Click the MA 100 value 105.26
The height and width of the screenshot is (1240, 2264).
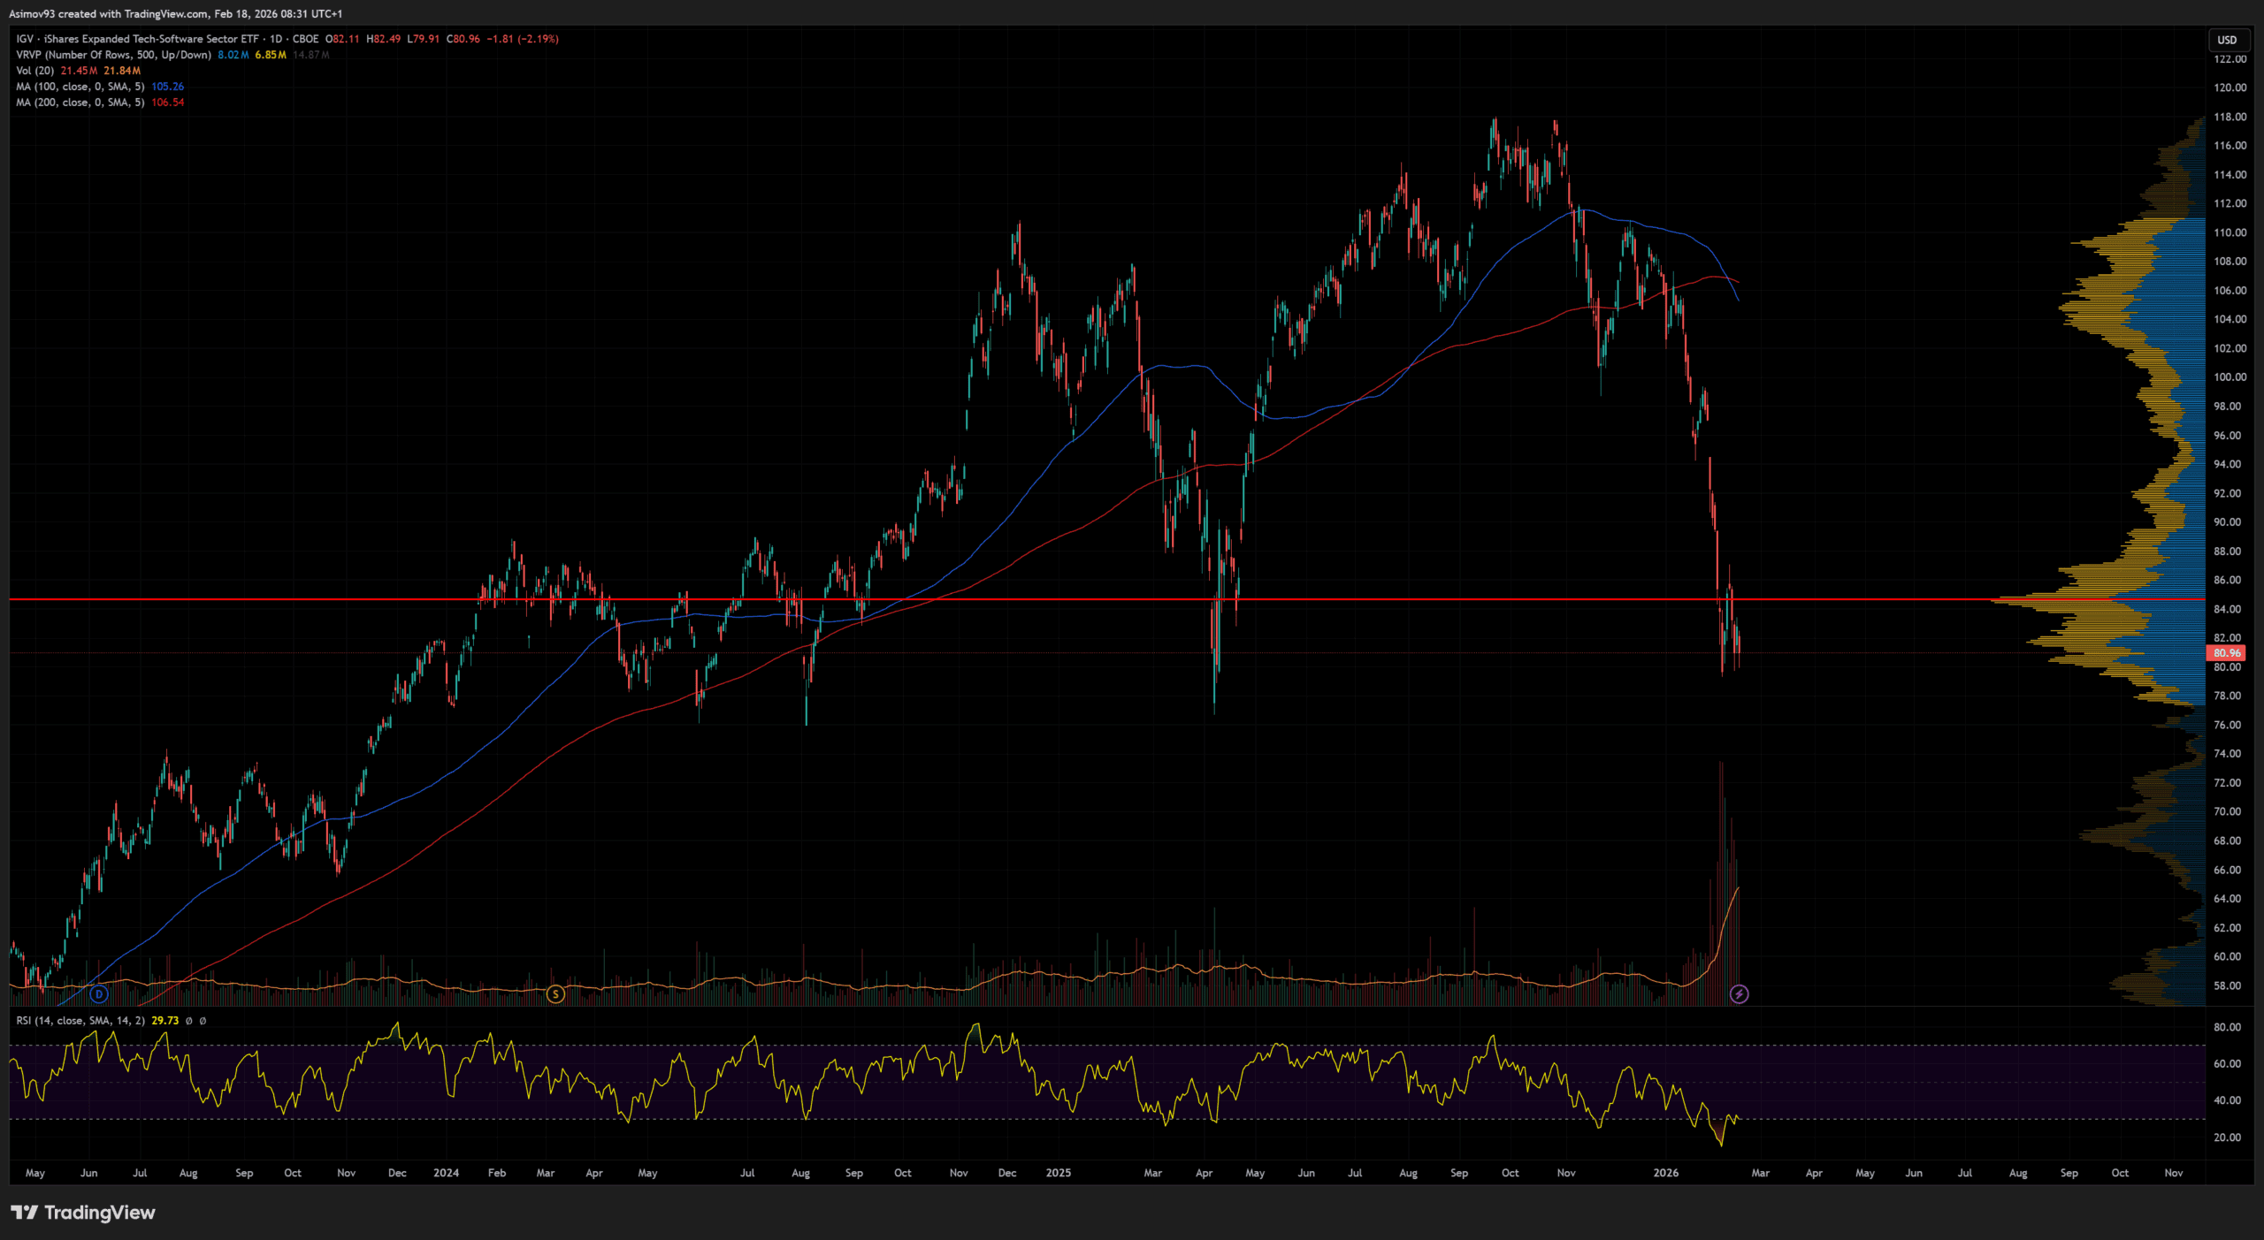tap(167, 87)
